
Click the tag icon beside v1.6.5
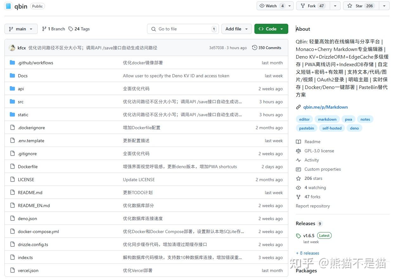pyautogui.click(x=298, y=235)
